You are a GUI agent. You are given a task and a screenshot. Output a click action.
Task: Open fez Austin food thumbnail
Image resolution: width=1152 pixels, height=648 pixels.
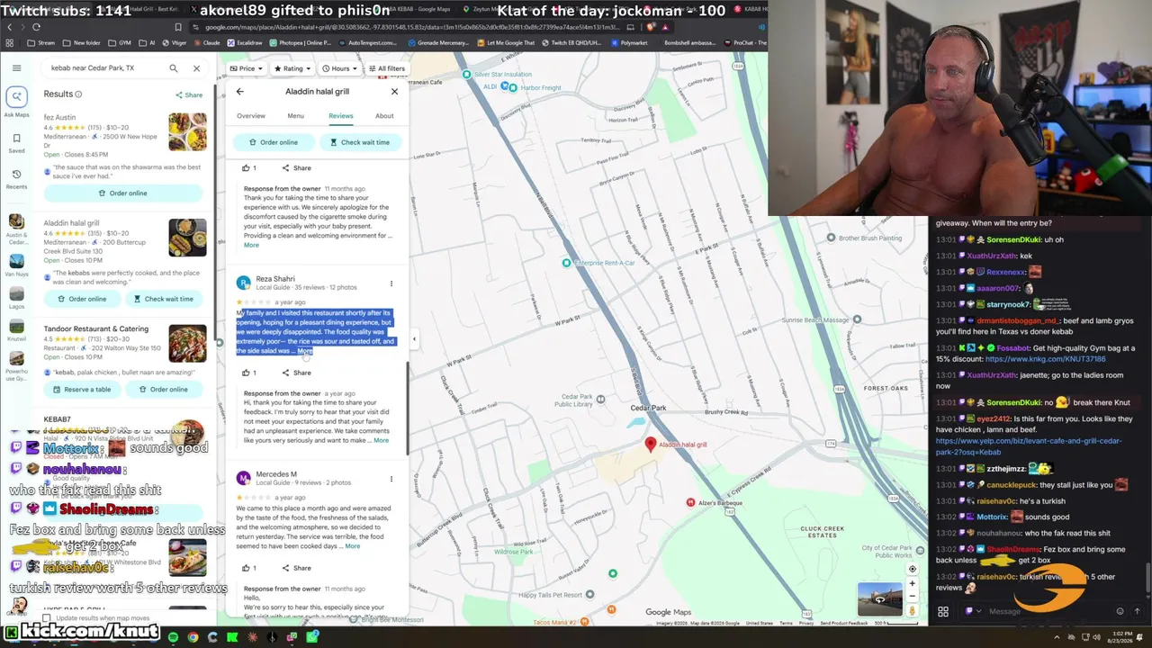187,131
